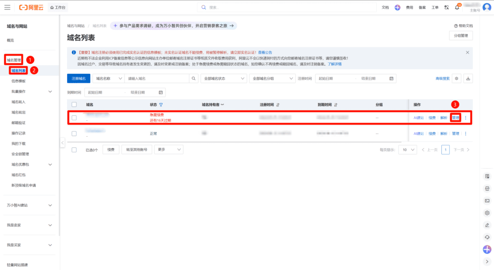494x270 pixels.
Task: Click the right rail settings gear icon
Action: pyautogui.click(x=487, y=213)
